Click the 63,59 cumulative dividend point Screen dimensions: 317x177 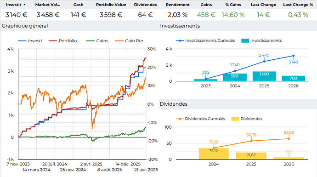(x=289, y=138)
